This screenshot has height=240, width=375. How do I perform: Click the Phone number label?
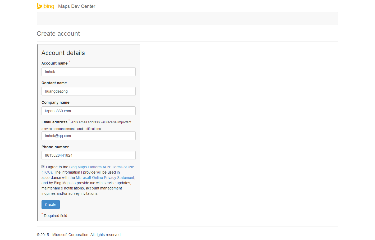(x=55, y=147)
